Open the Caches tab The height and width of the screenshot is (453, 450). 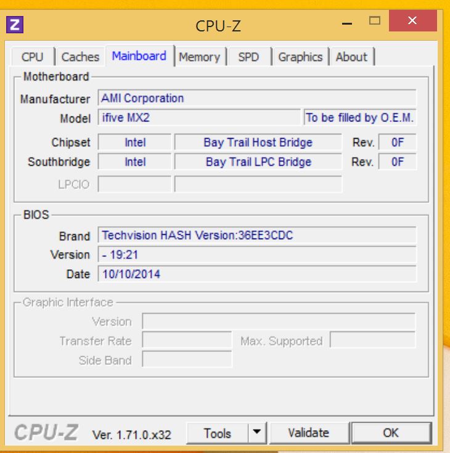(80, 57)
